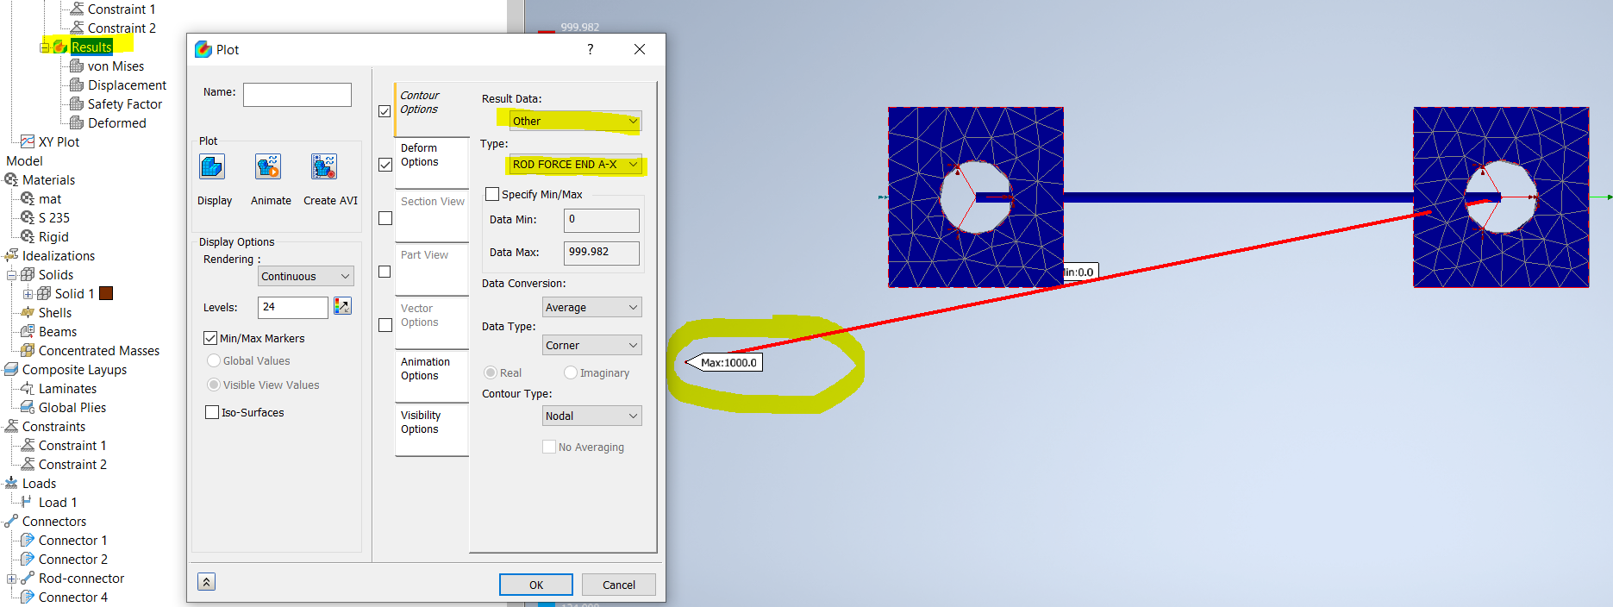The height and width of the screenshot is (607, 1613).
Task: Enable the Section View checkbox
Action: tap(385, 218)
